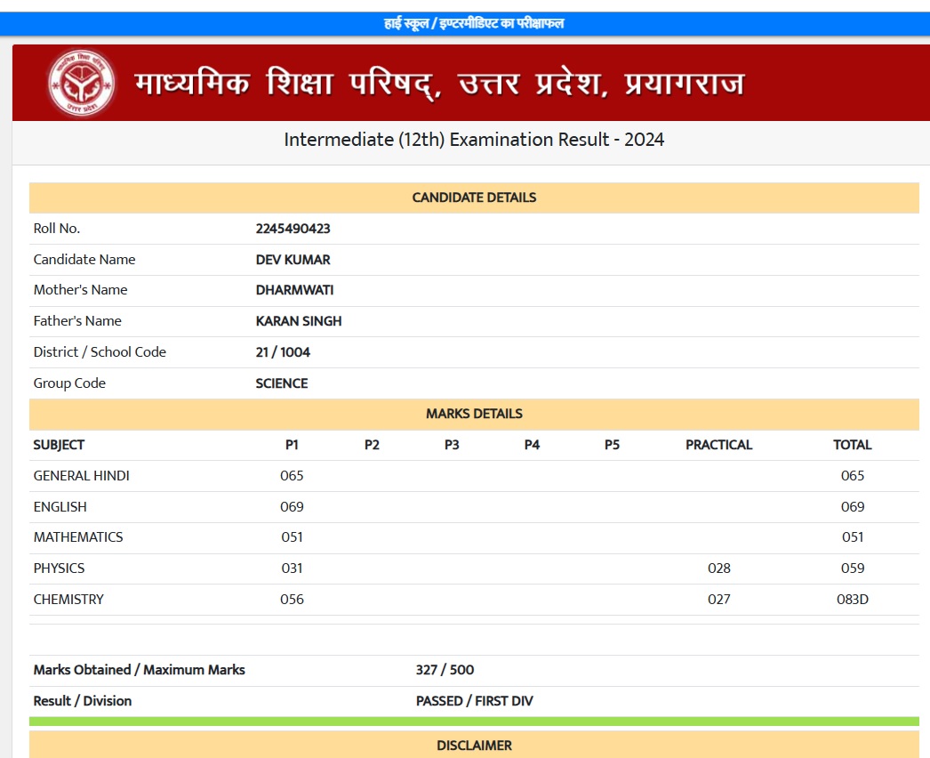Click the P2 column header
The image size is (930, 758).
[x=372, y=445]
